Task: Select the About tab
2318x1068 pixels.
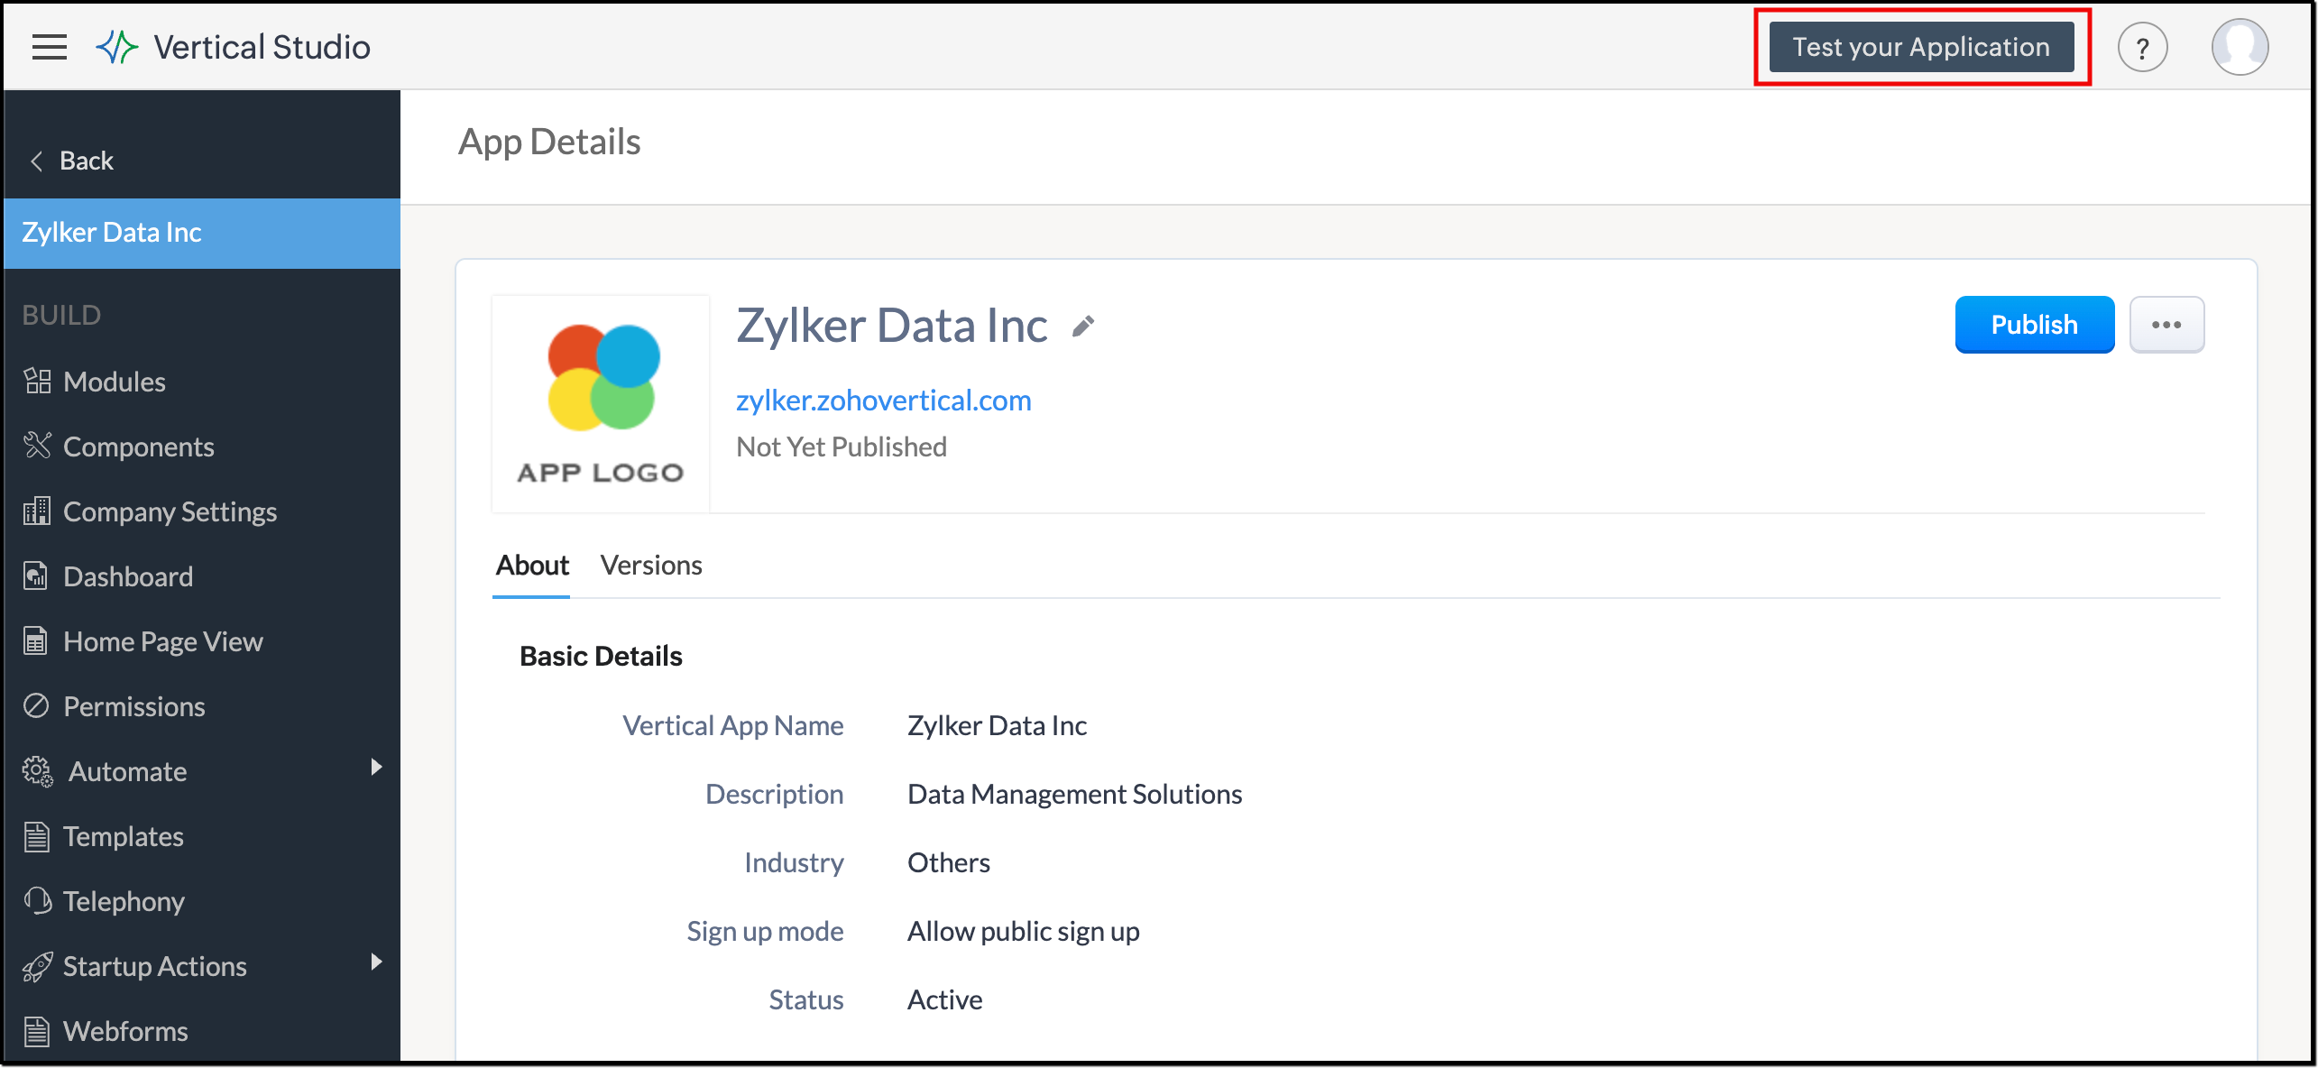Action: 532,566
